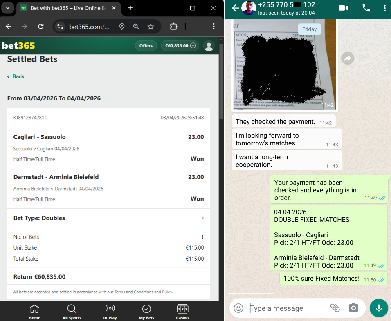Tap the voice call phone icon

tap(366, 8)
